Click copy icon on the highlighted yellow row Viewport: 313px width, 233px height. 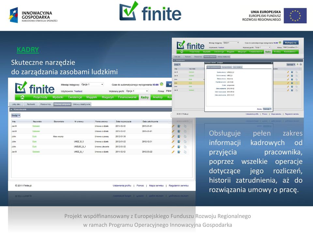click(296, 83)
